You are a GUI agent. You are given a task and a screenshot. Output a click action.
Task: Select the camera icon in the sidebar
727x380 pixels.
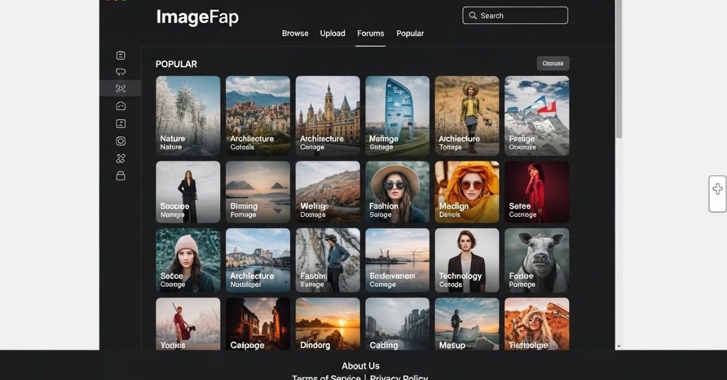tap(121, 105)
